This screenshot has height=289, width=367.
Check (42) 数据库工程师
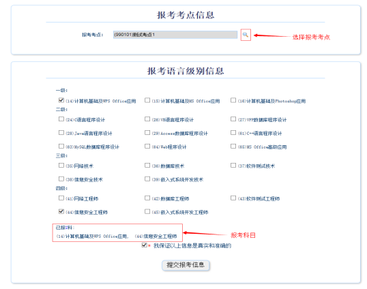click(x=147, y=198)
